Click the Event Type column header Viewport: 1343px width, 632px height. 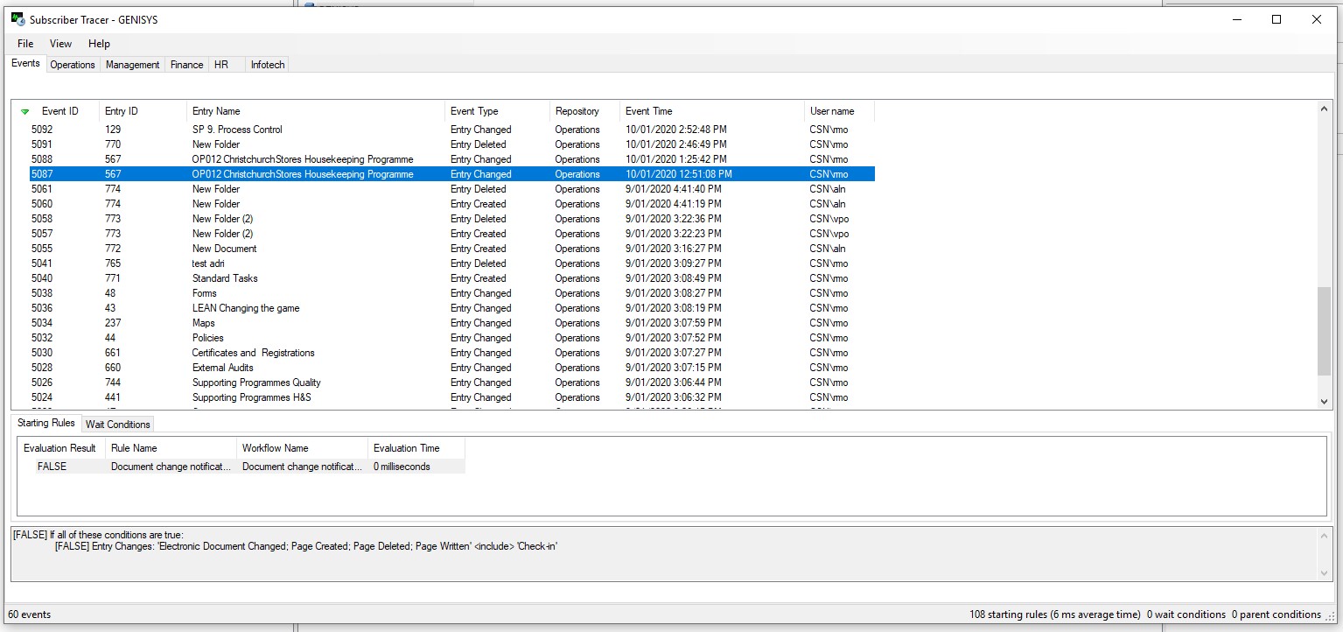coord(474,111)
